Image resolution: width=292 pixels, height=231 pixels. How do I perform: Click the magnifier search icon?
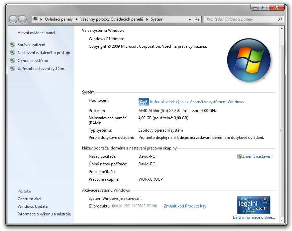click(x=280, y=19)
